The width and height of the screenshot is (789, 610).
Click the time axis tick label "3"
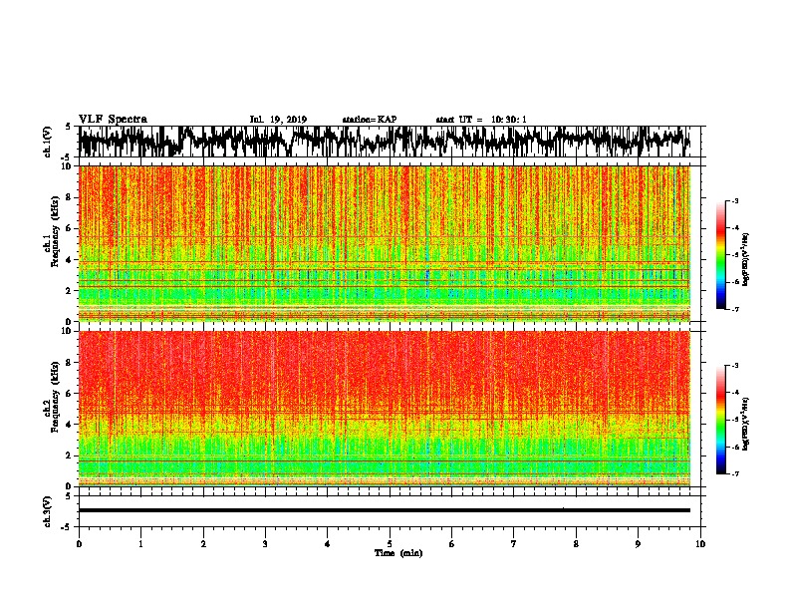click(x=265, y=544)
